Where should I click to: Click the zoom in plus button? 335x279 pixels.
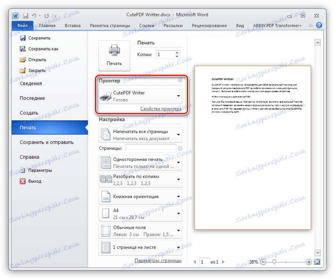click(309, 262)
